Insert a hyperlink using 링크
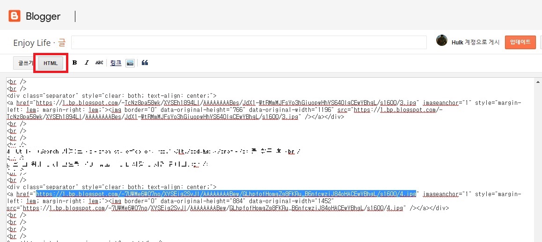Viewport: 542px width, 242px height. coord(116,63)
